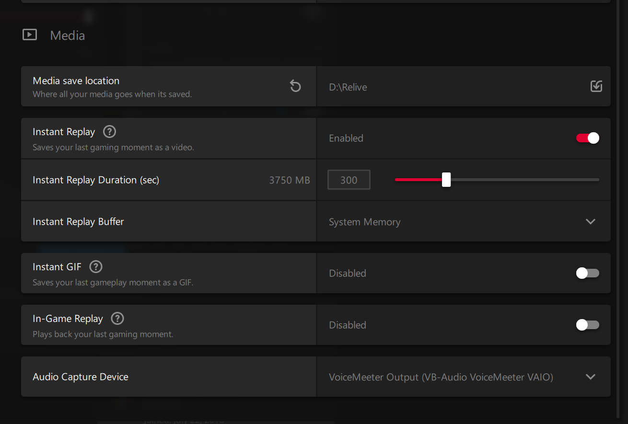628x424 pixels.
Task: Click the Media section heading
Action: (68, 35)
